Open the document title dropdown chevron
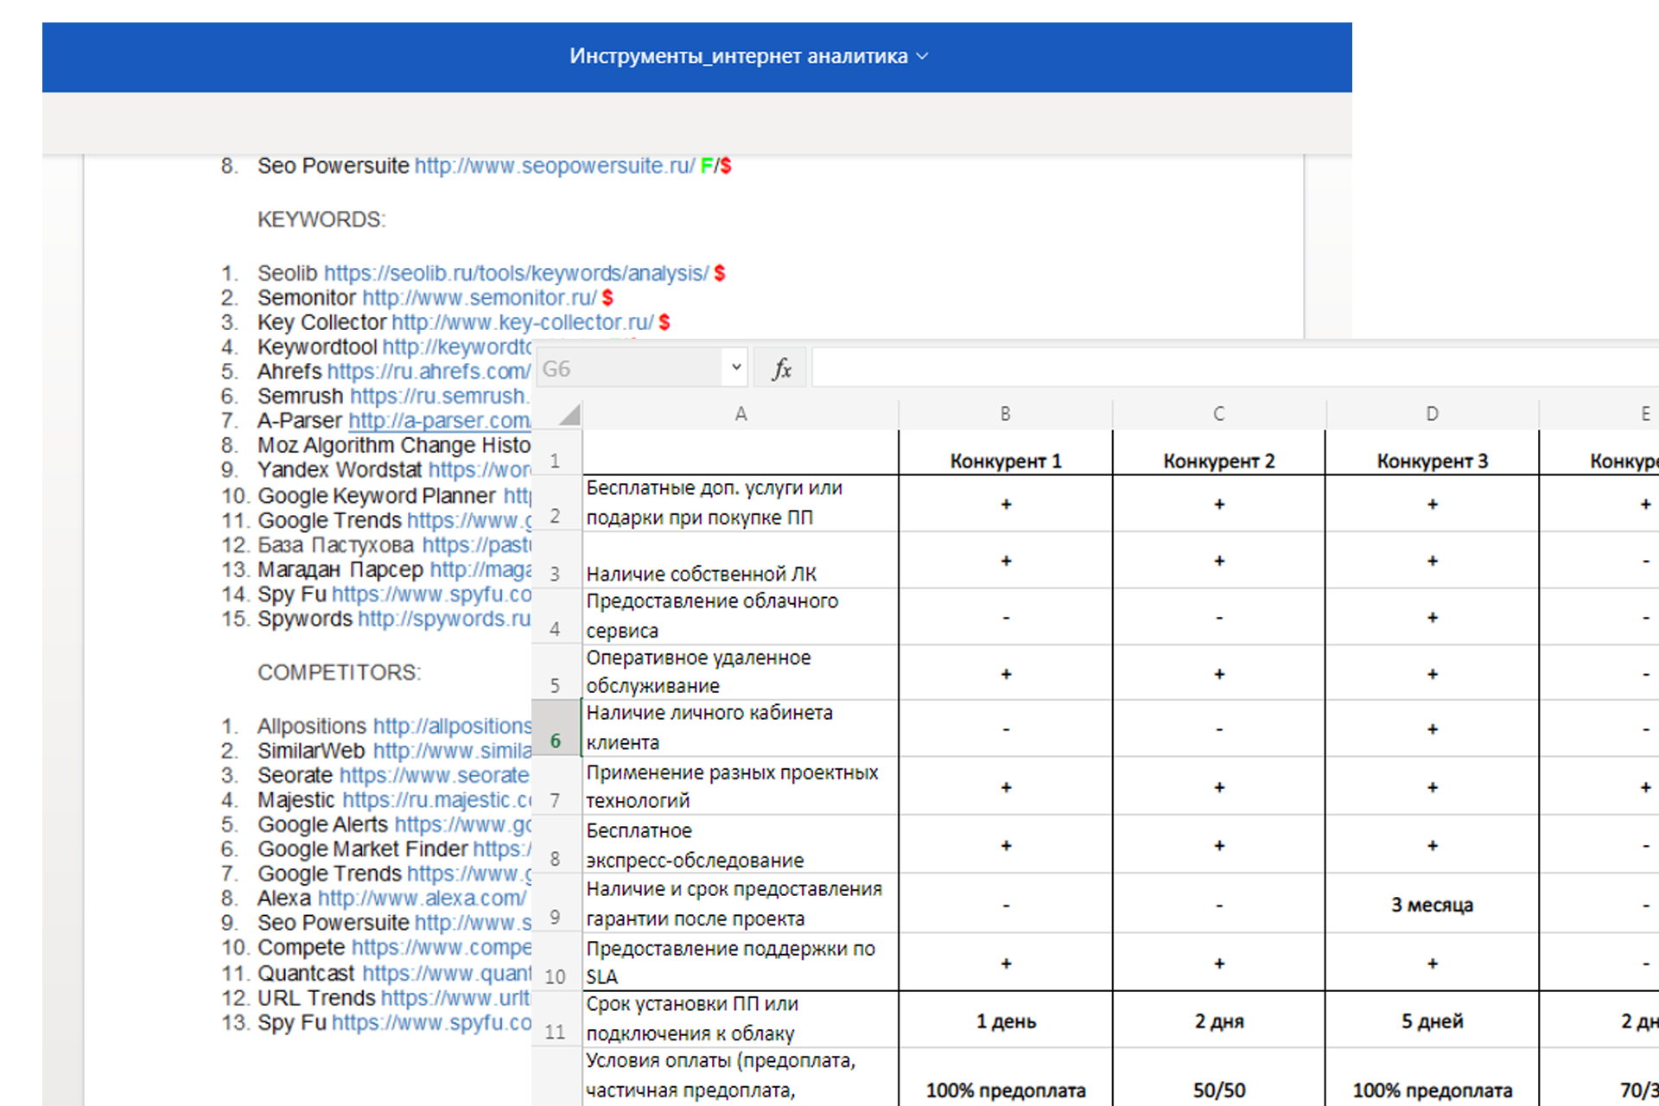Viewport: 1659px width, 1106px height. tap(923, 56)
